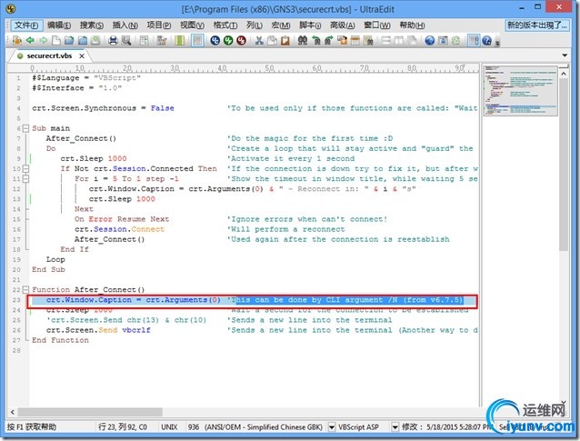The image size is (580, 441).
Task: Open the 帮助(H) menu
Action: click(412, 25)
